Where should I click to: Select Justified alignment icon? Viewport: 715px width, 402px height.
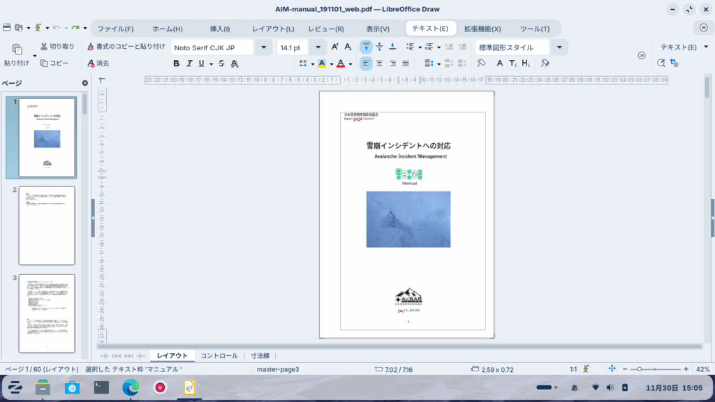405,64
